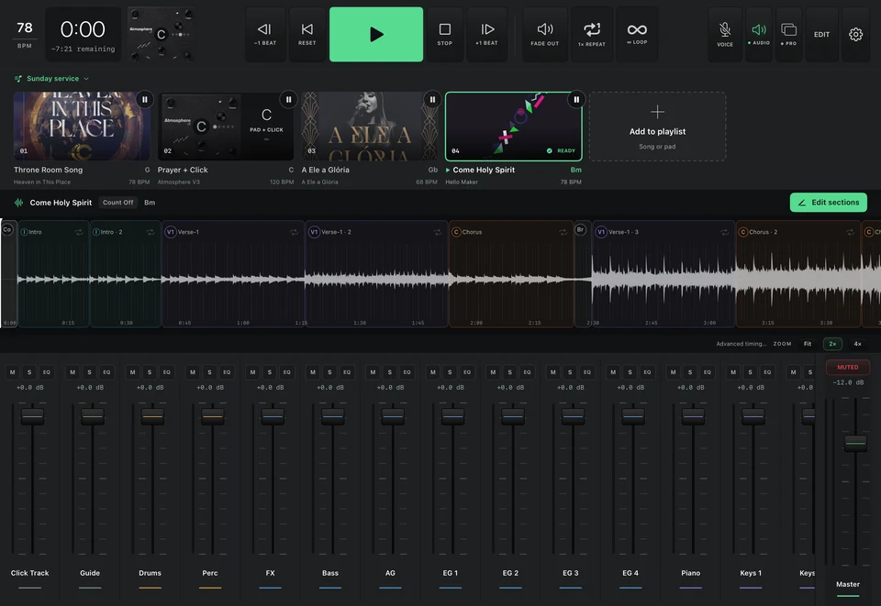Image resolution: width=881 pixels, height=606 pixels.
Task: Toggle the Voice microphone
Action: (725, 34)
